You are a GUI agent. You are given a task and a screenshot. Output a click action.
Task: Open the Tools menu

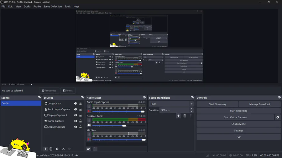click(x=68, y=7)
